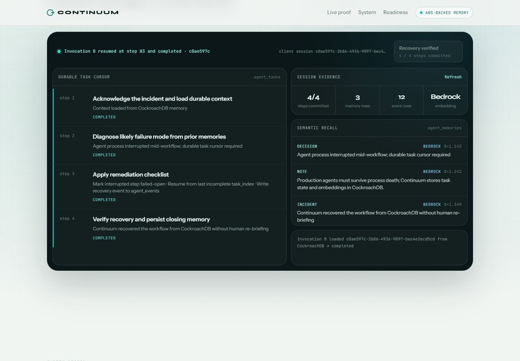Click the agent_tasks table label

267,77
